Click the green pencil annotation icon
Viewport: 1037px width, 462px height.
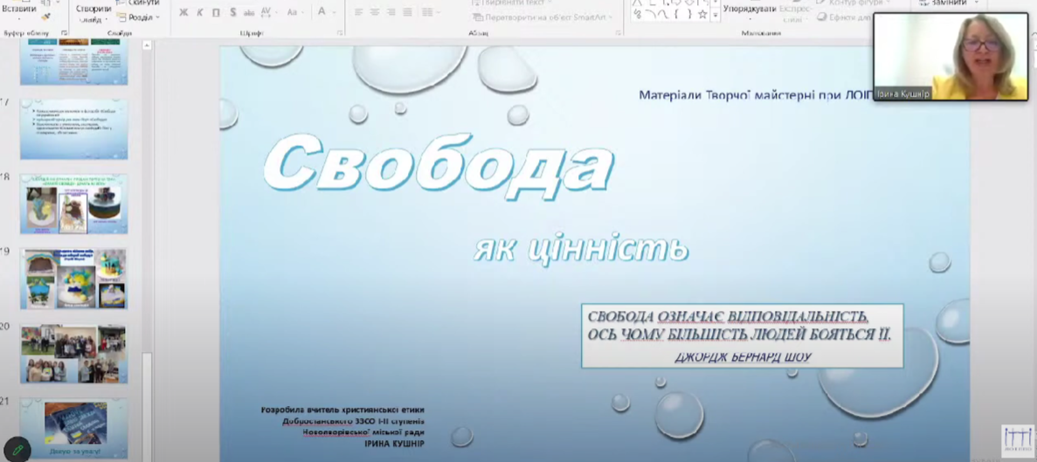[17, 450]
